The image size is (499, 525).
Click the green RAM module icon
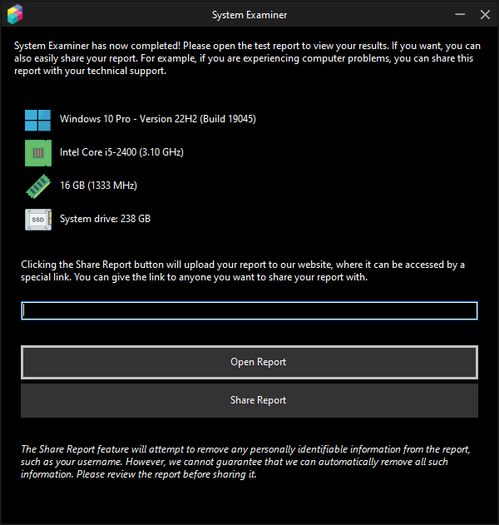[37, 186]
